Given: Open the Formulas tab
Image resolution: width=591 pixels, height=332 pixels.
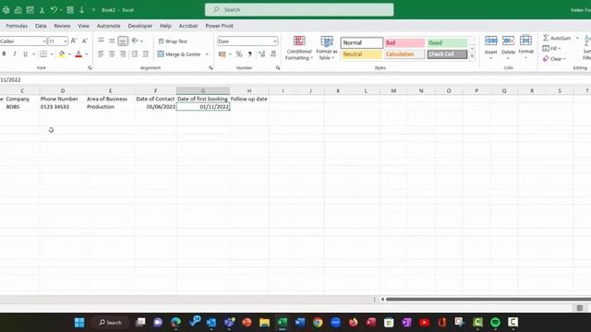Looking at the screenshot, I should (17, 26).
